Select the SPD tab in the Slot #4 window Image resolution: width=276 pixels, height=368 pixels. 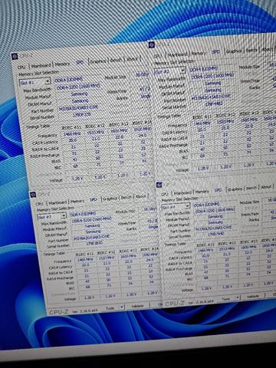point(218,190)
